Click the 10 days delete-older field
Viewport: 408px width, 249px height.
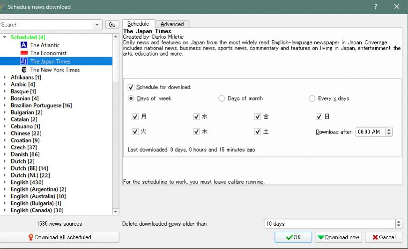(x=330, y=224)
